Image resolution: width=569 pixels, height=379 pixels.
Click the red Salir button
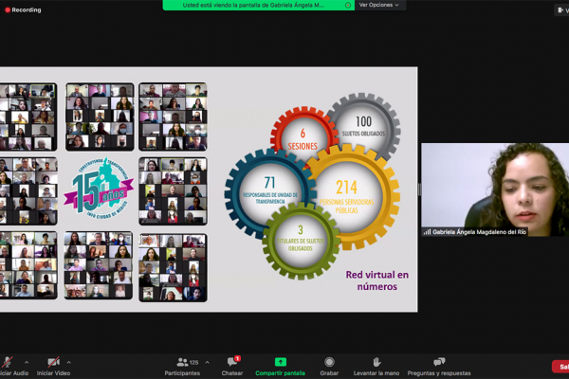(x=561, y=367)
